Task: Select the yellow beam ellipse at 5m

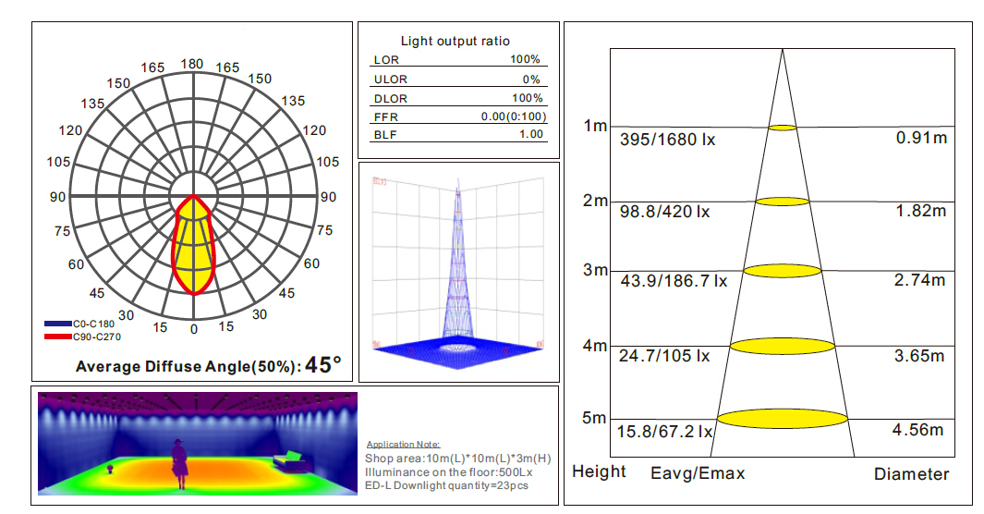Action: point(783,419)
